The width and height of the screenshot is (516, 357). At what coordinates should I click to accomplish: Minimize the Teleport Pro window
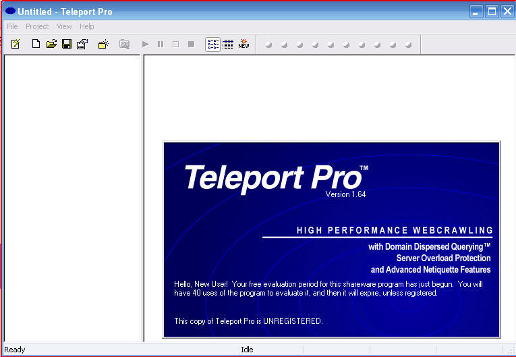point(476,11)
